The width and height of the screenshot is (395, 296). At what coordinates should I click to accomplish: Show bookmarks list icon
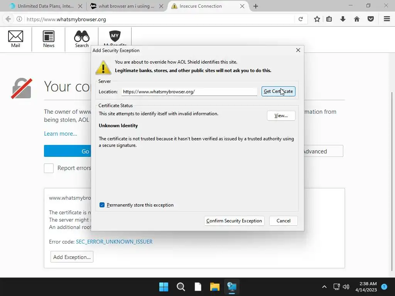click(x=329, y=19)
